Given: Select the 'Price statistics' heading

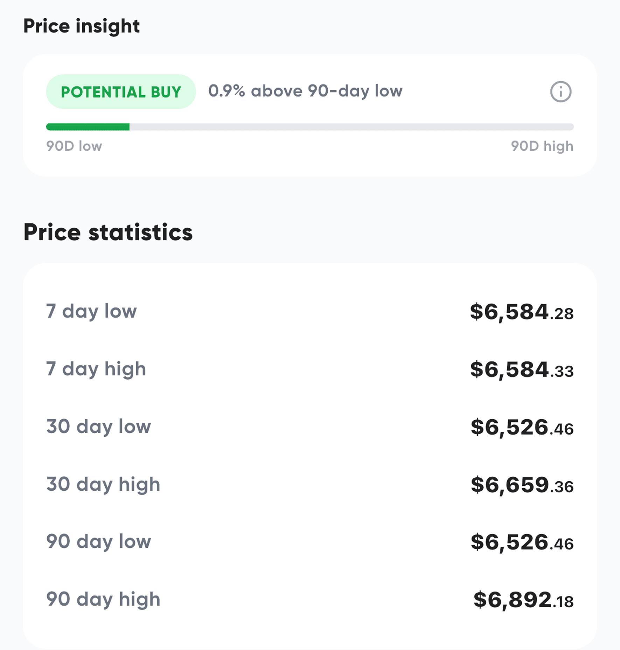Looking at the screenshot, I should [108, 232].
